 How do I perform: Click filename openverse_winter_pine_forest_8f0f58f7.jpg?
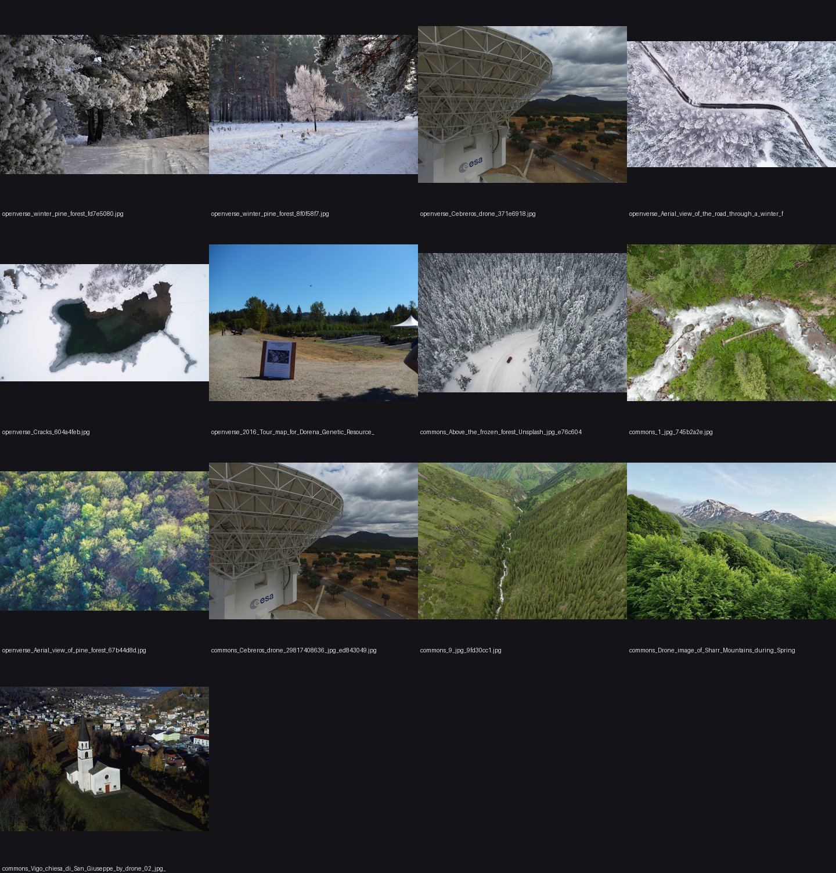(270, 214)
